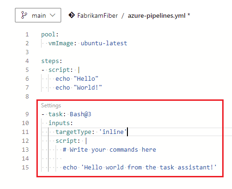Image resolution: width=232 pixels, height=189 pixels.
Task: Click the '# Write your commands here' comment
Action: [109, 150]
